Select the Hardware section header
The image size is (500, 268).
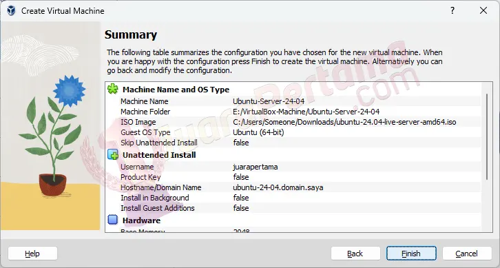tap(141, 220)
